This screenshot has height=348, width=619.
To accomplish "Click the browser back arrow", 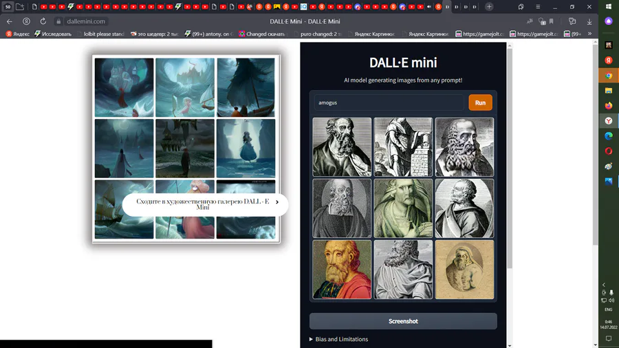I will tap(10, 21).
